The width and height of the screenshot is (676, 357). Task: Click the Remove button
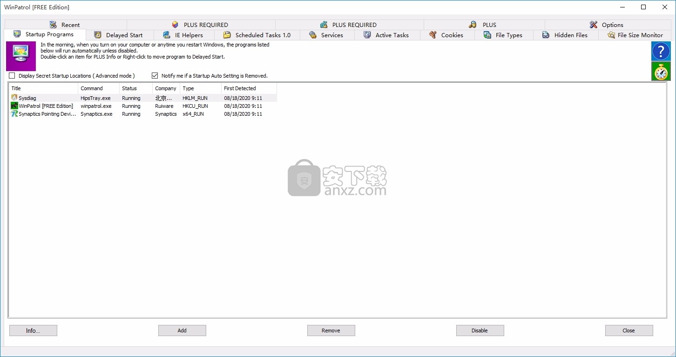click(331, 331)
